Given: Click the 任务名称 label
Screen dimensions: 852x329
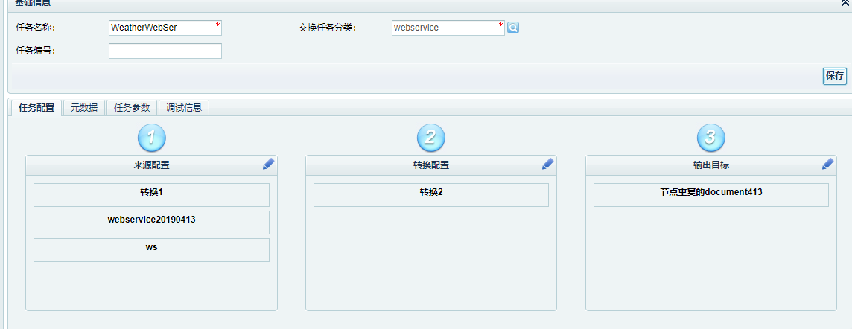Looking at the screenshot, I should coord(36,28).
